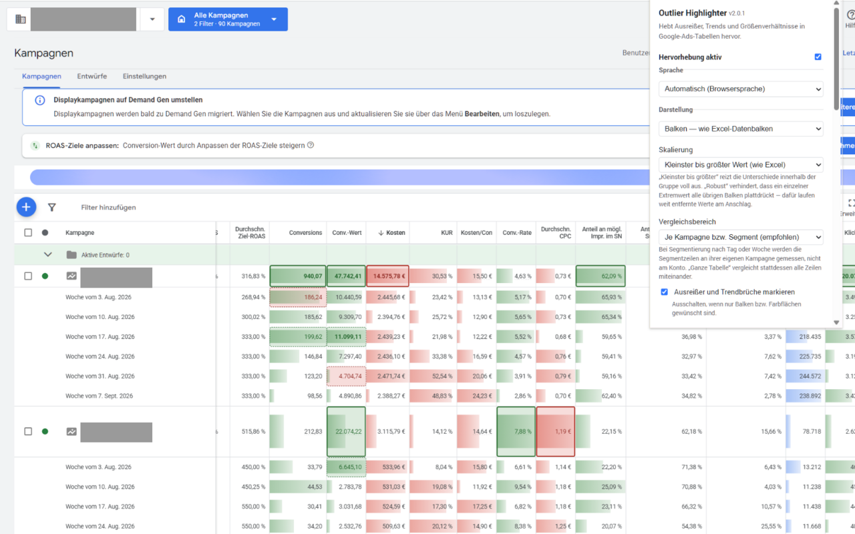Click the campaign type icon in the 940,07 conversions row
The height and width of the screenshot is (534, 855).
pos(71,276)
